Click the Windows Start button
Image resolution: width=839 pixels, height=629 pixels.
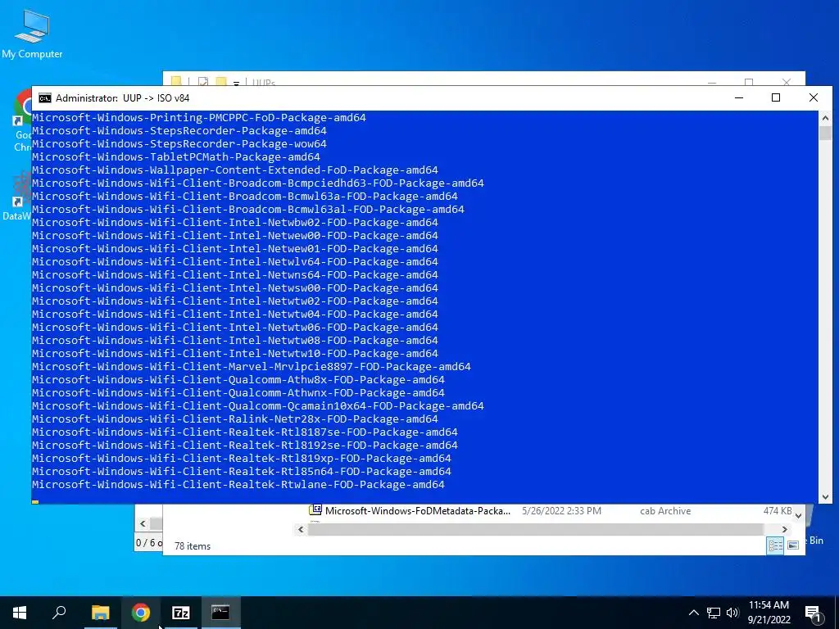[20, 613]
